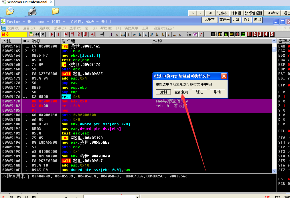Click the X close program toolbar icon

click(x=43, y=34)
